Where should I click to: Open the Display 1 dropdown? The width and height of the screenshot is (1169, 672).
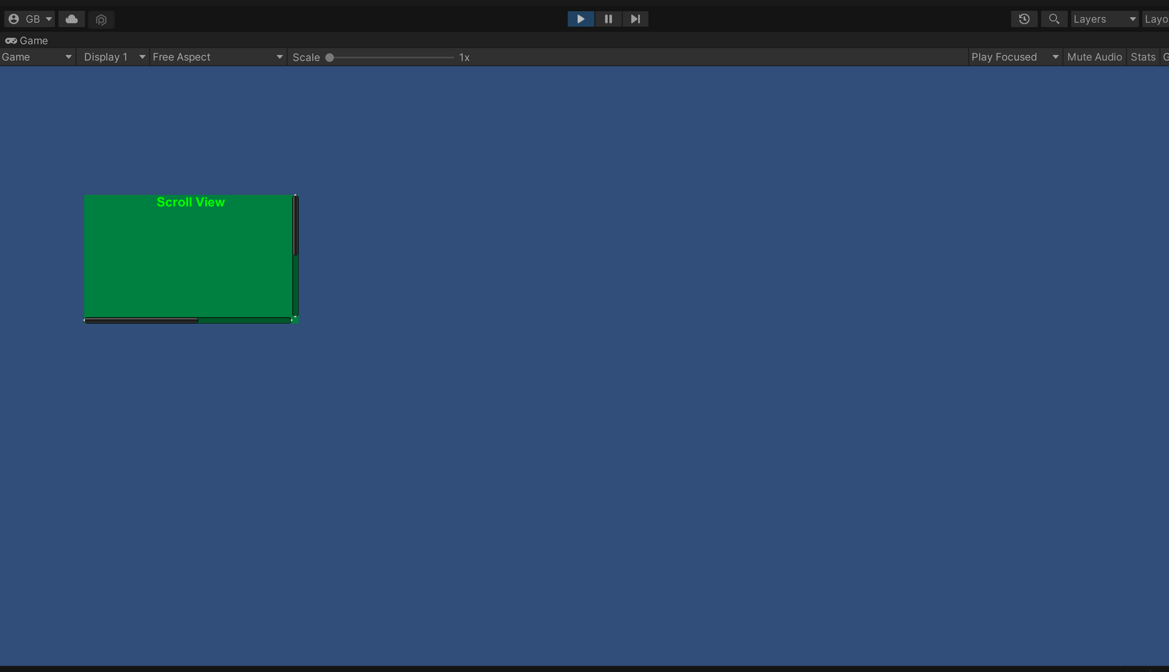114,57
